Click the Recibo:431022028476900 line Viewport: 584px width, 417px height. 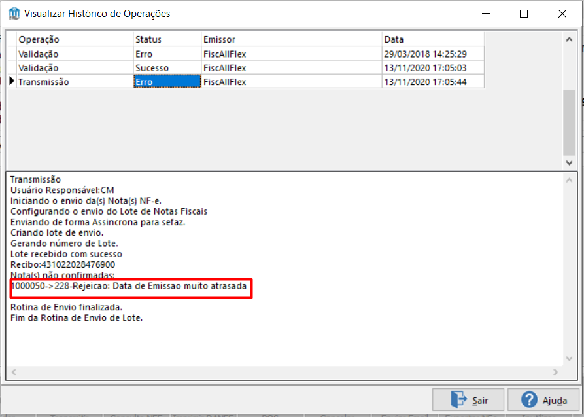(x=63, y=264)
